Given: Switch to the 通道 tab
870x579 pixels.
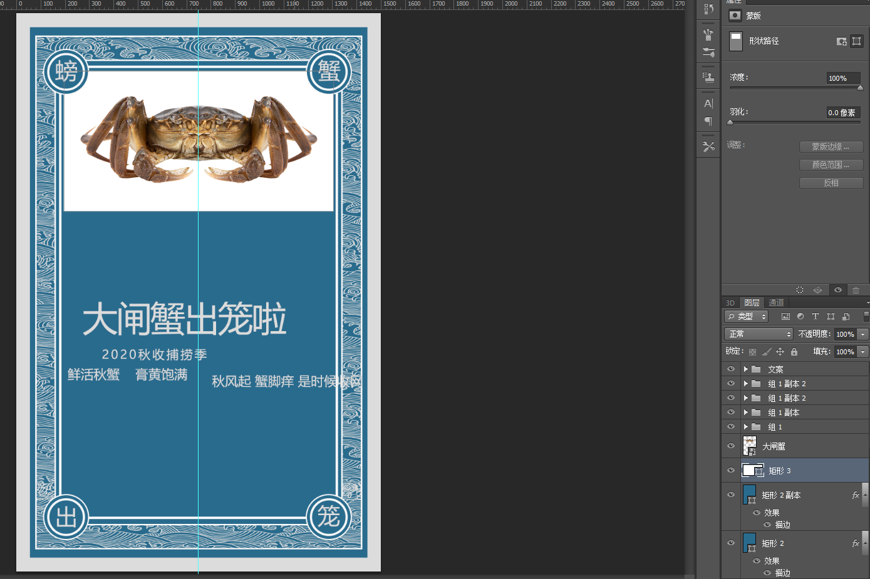Looking at the screenshot, I should pos(776,302).
